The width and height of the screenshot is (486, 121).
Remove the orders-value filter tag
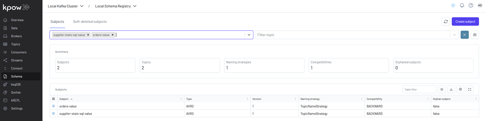click(x=113, y=35)
